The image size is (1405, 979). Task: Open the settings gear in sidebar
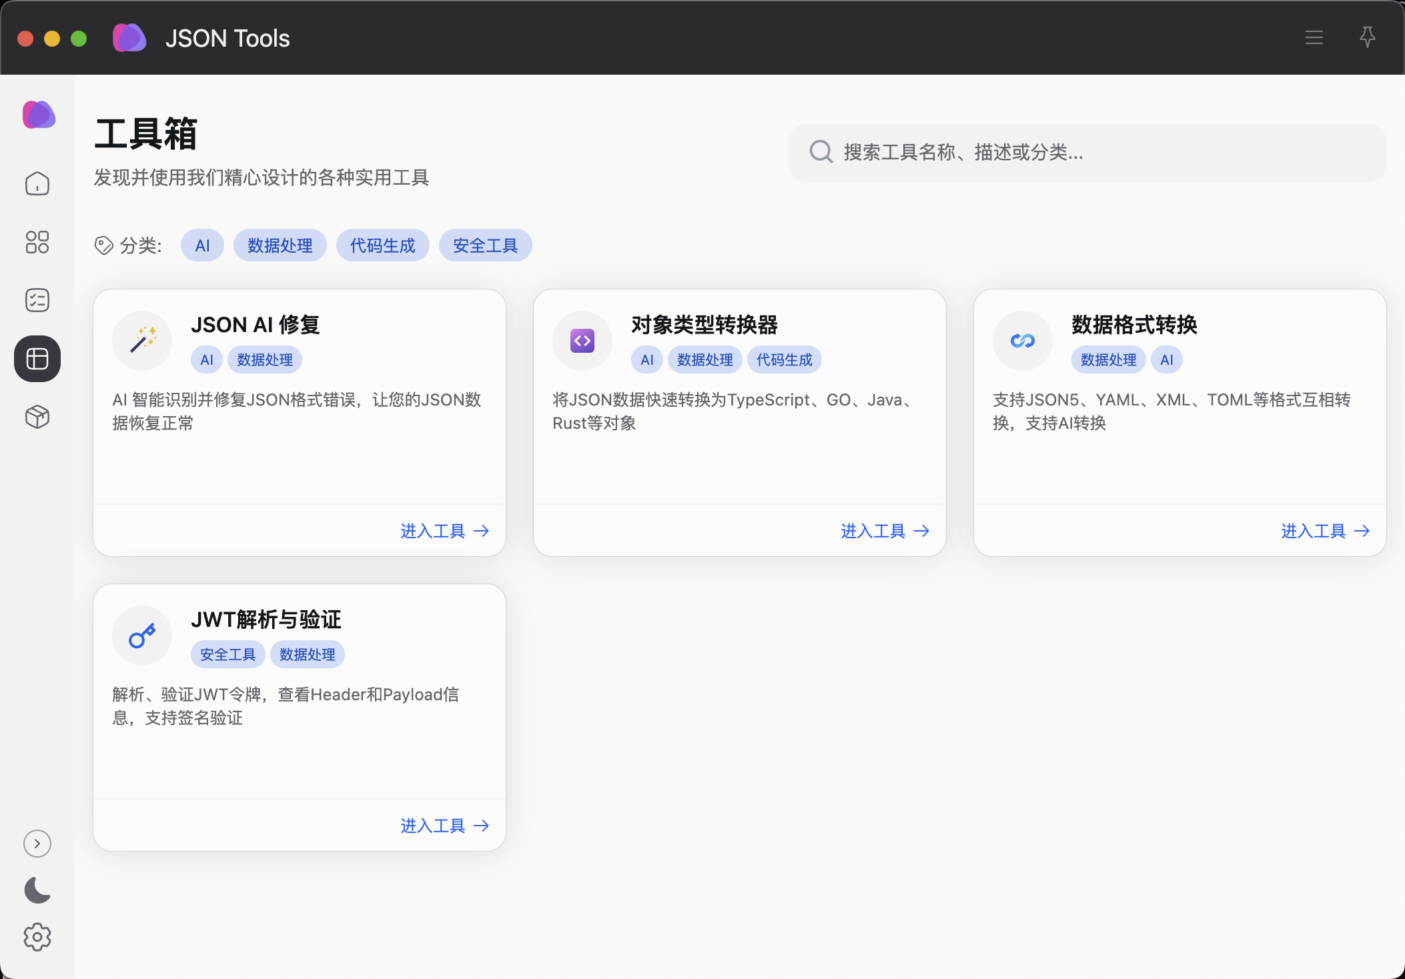coord(37,937)
